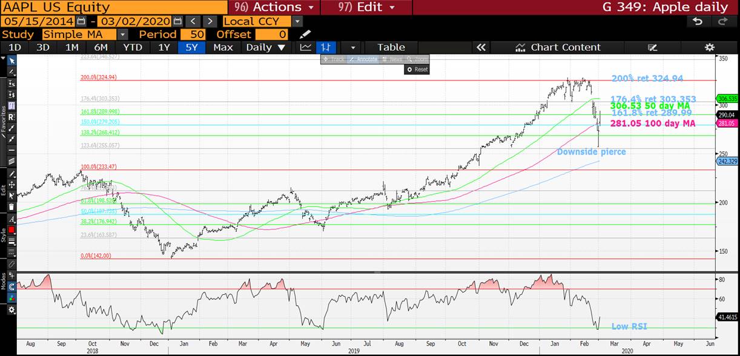Viewport: 740px width, 356px height.
Task: Select the 6M time range
Action: [x=101, y=47]
